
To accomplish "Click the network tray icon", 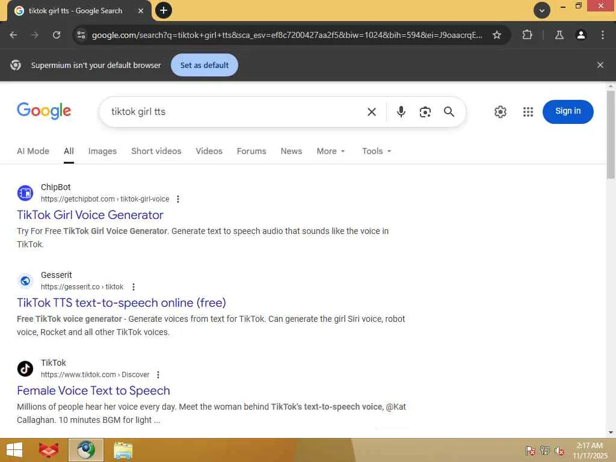I will click(x=544, y=451).
